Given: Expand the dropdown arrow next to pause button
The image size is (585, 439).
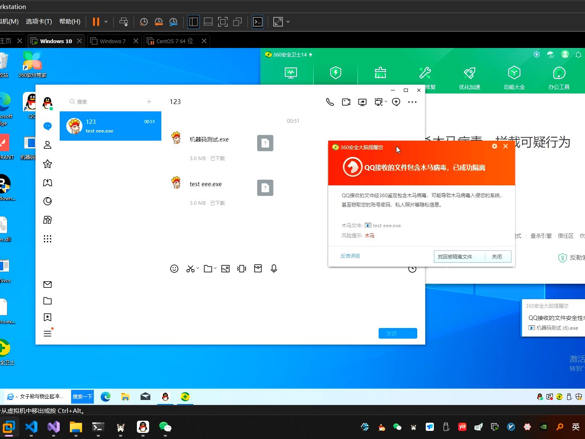Looking at the screenshot, I should pos(106,22).
